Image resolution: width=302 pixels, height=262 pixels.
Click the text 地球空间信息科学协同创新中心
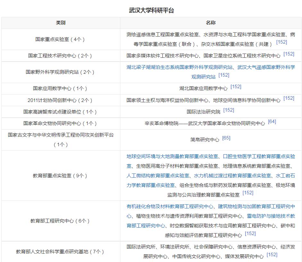coord(247,100)
